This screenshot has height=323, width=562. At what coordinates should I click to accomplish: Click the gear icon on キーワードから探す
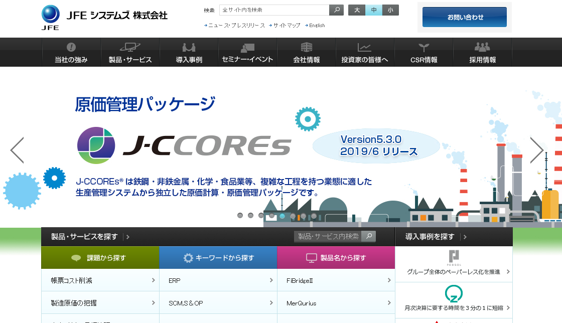[x=188, y=258]
